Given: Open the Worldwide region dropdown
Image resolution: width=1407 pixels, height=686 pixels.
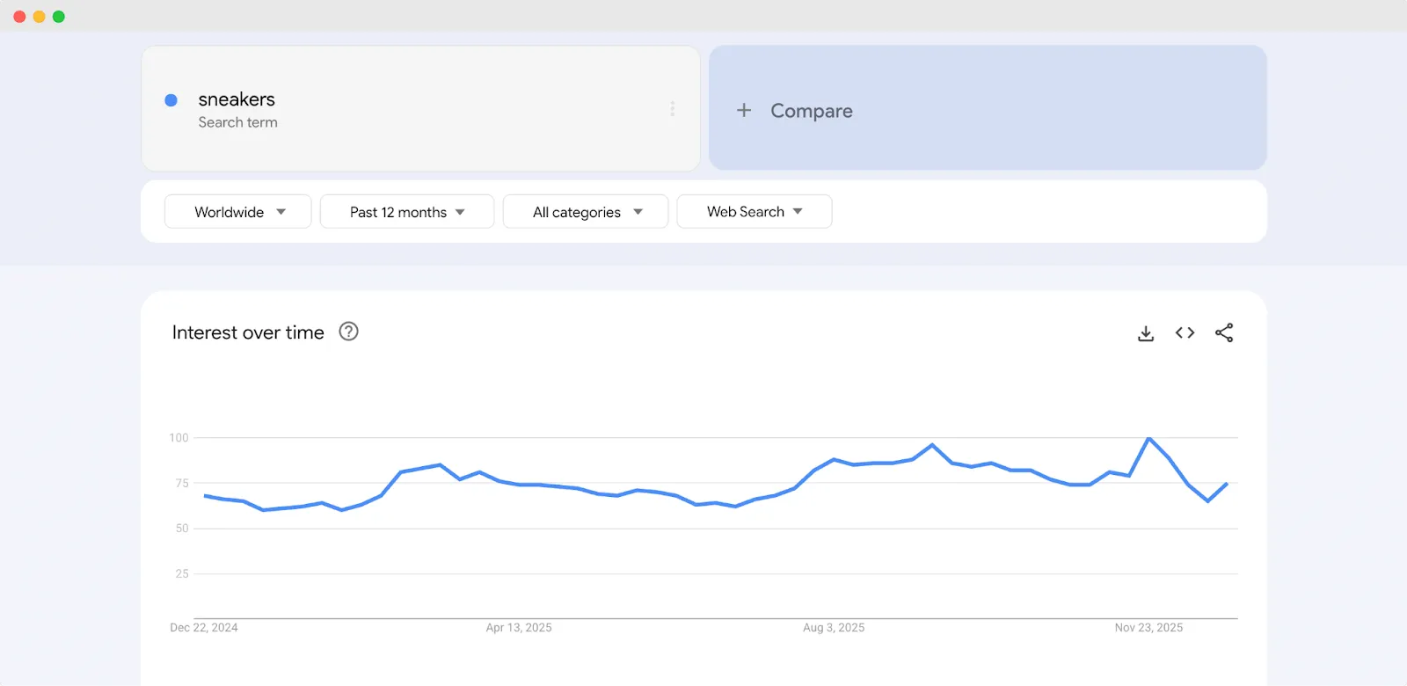Looking at the screenshot, I should point(238,212).
